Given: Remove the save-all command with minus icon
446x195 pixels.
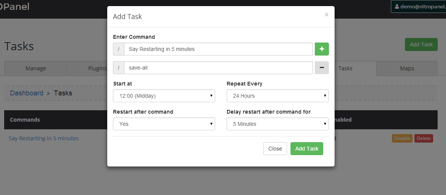Looking at the screenshot, I should (322, 68).
